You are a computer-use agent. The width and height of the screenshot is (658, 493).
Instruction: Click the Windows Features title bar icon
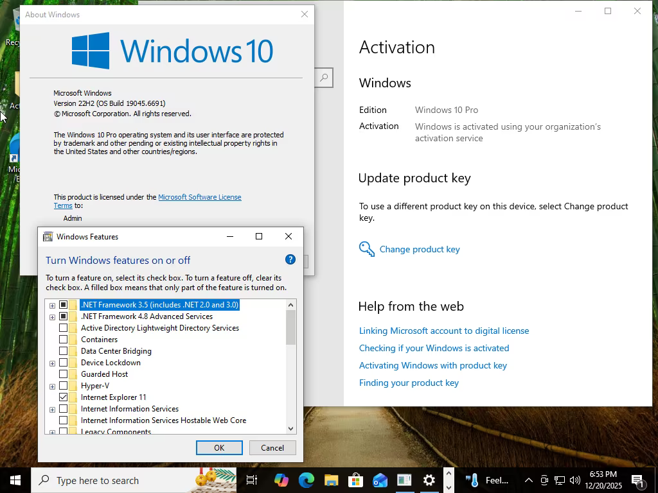(x=48, y=236)
